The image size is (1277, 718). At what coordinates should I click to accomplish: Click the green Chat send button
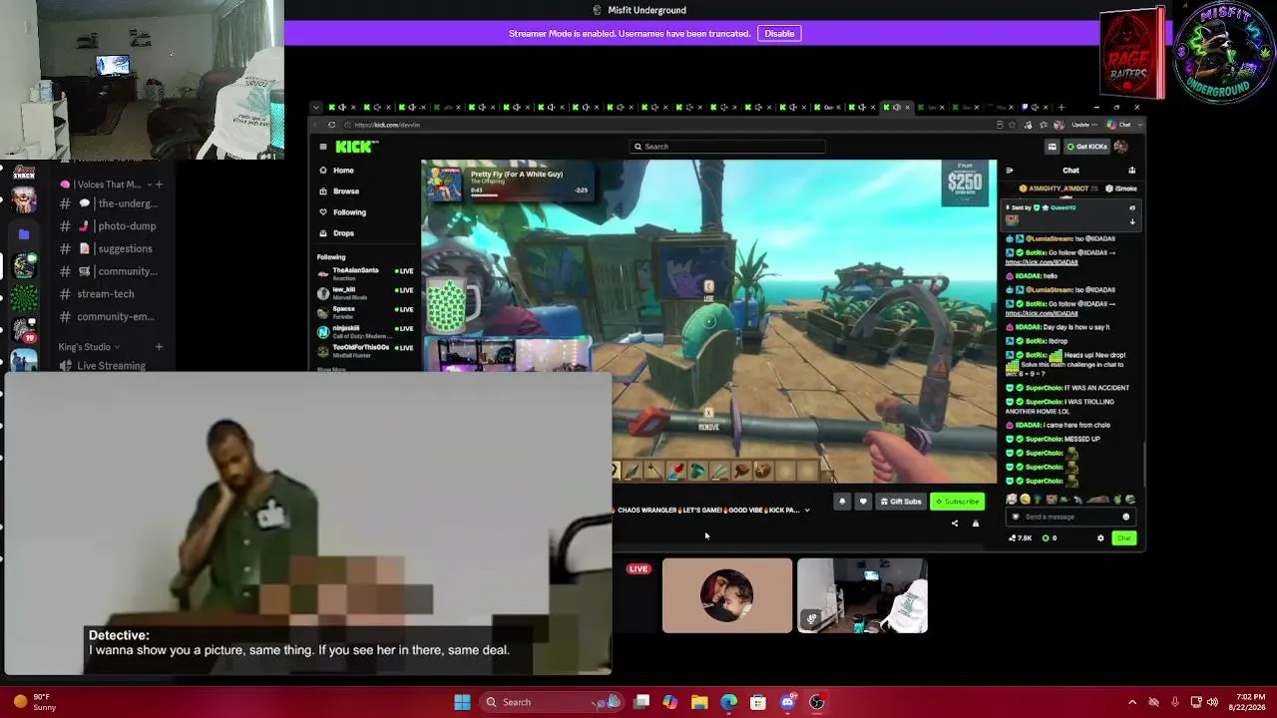tap(1124, 538)
